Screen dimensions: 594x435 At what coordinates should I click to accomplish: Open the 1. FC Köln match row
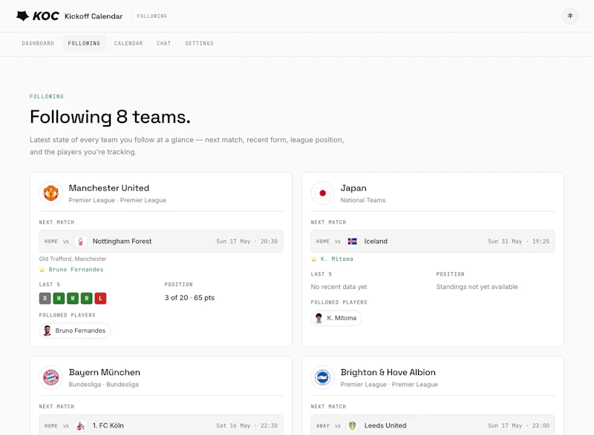coord(161,425)
